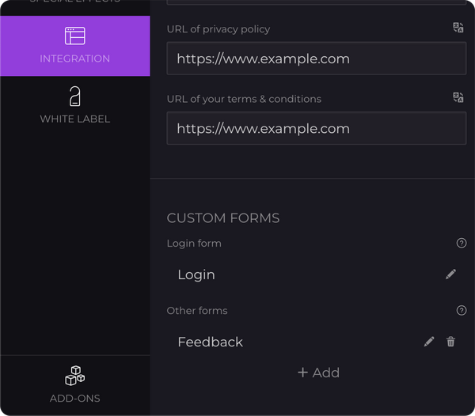475x416 pixels.
Task: Add a new custom form
Action: click(318, 373)
